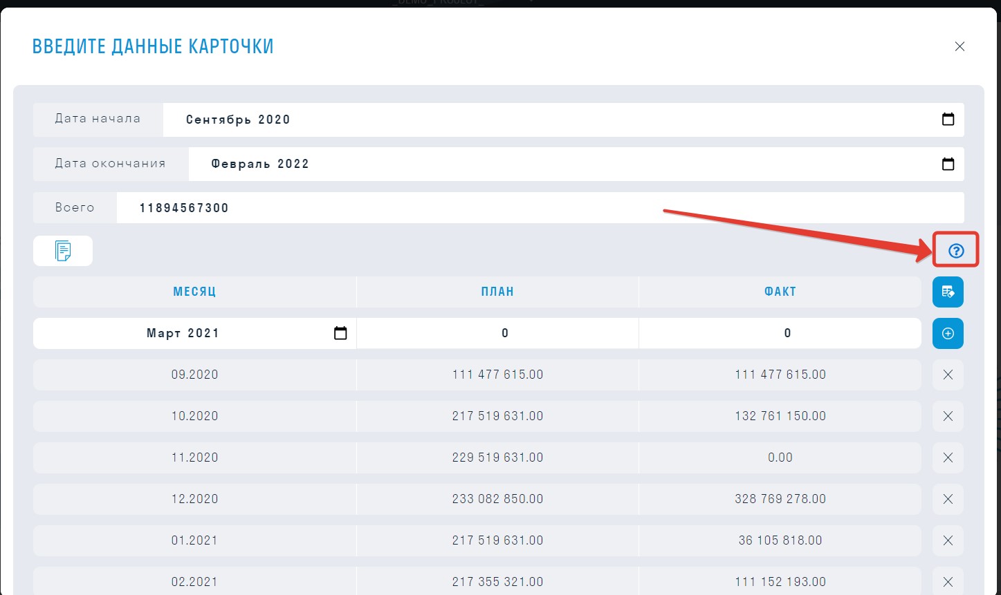Click the ПЛАН column header
The image size is (1001, 595).
tap(497, 292)
